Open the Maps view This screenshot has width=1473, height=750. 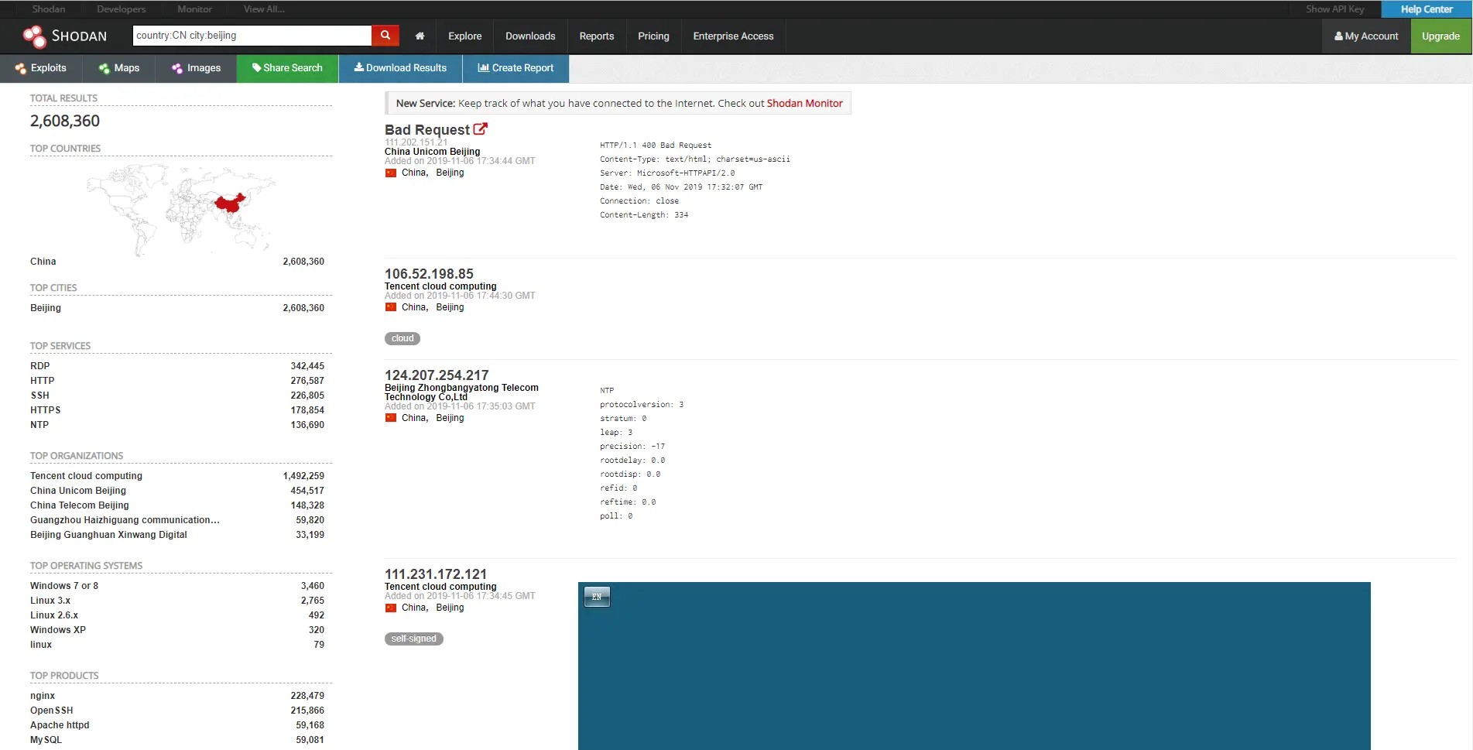[119, 68]
